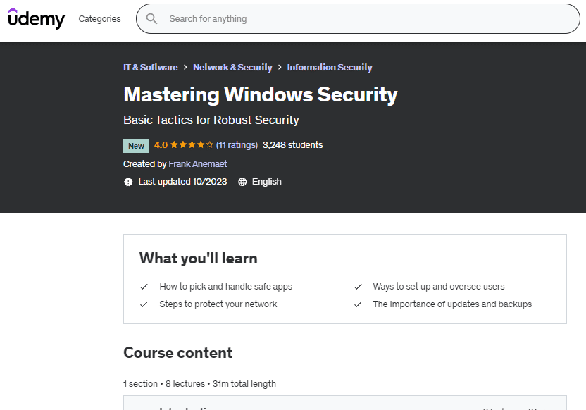Click the search magnifier icon
The width and height of the screenshot is (586, 410).
click(151, 19)
